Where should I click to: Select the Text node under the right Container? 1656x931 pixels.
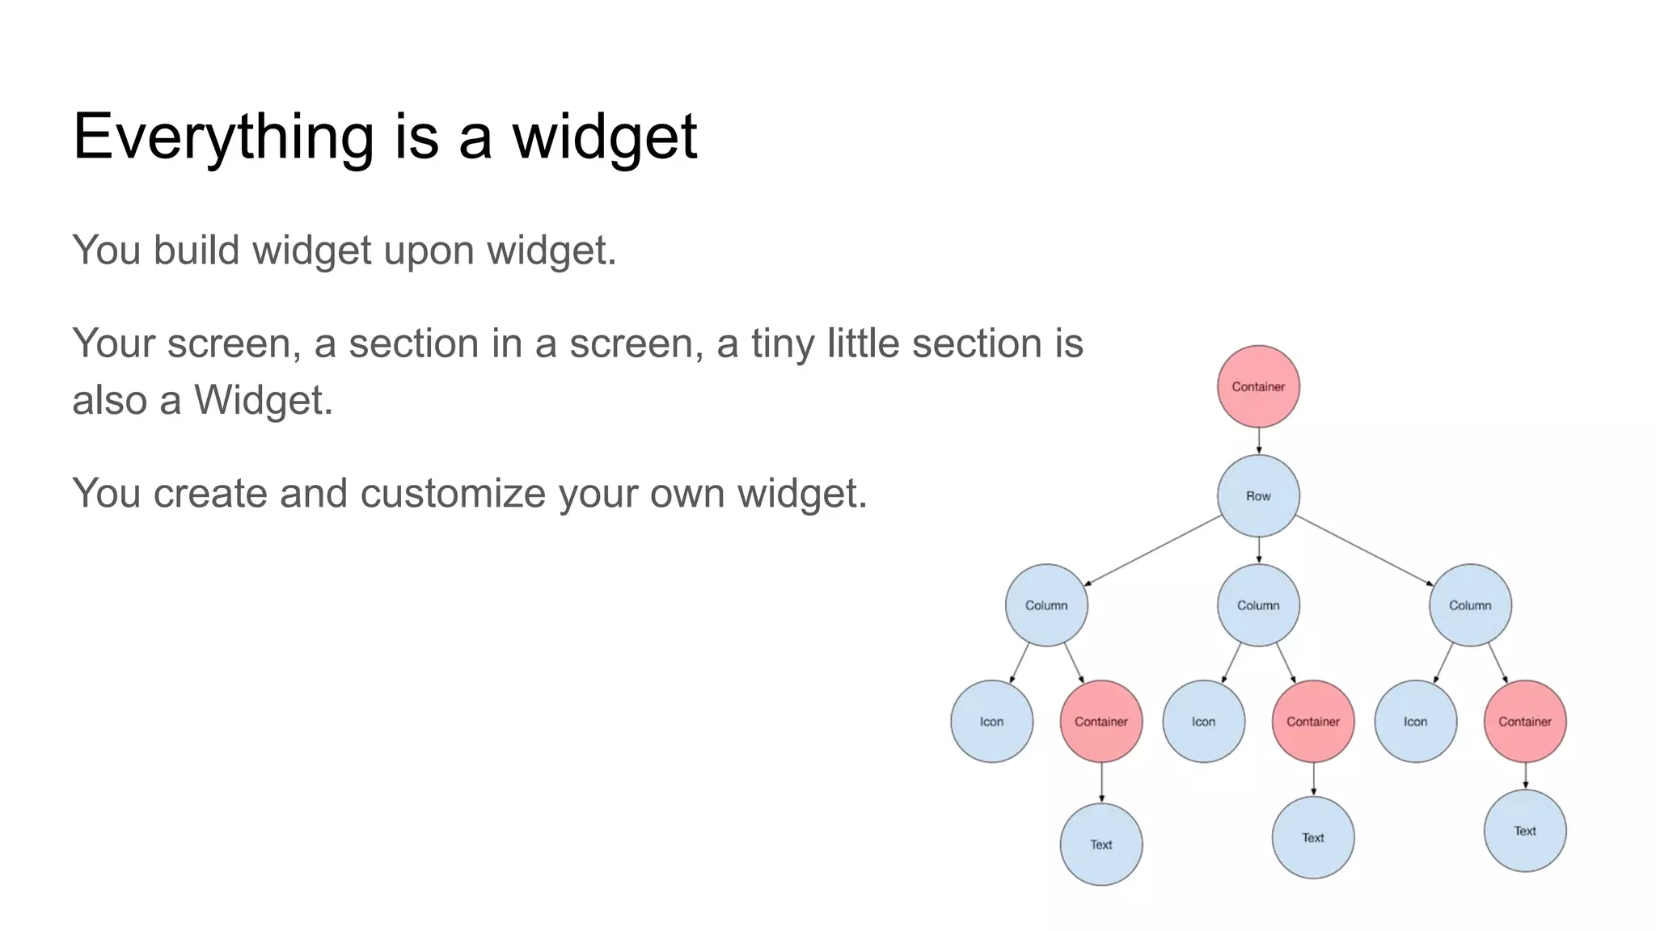pos(1525,830)
